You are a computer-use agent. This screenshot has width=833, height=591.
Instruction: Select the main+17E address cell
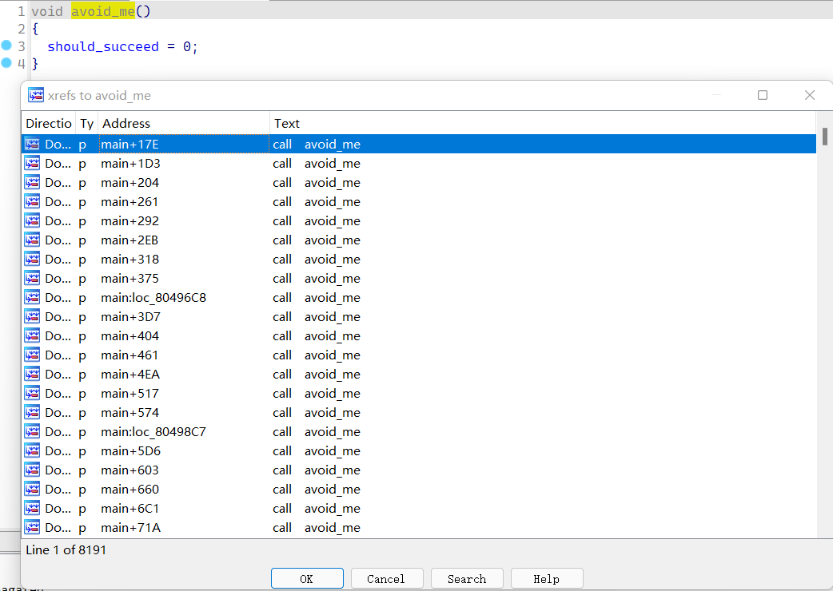(184, 145)
